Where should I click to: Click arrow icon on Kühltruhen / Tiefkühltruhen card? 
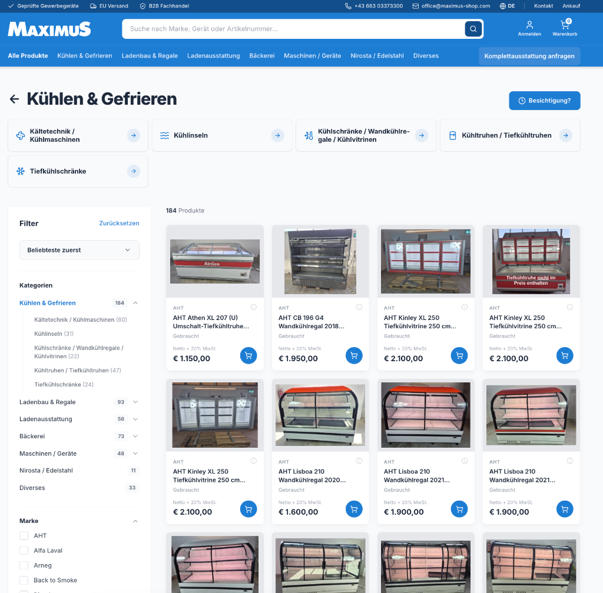[x=565, y=135]
